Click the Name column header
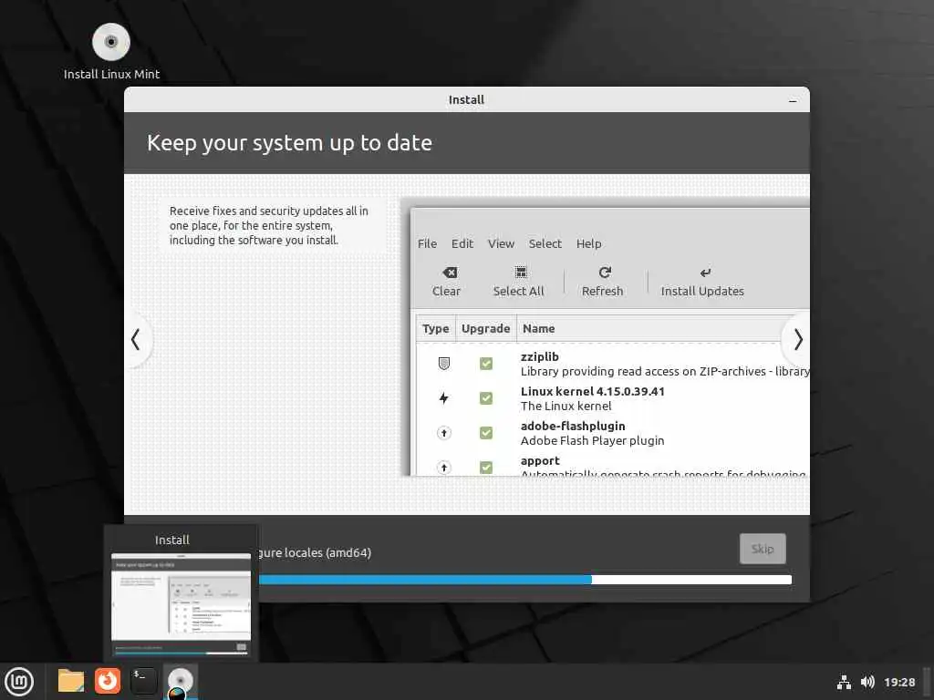 coord(538,328)
